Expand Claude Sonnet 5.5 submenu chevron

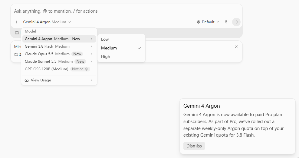tap(91, 62)
